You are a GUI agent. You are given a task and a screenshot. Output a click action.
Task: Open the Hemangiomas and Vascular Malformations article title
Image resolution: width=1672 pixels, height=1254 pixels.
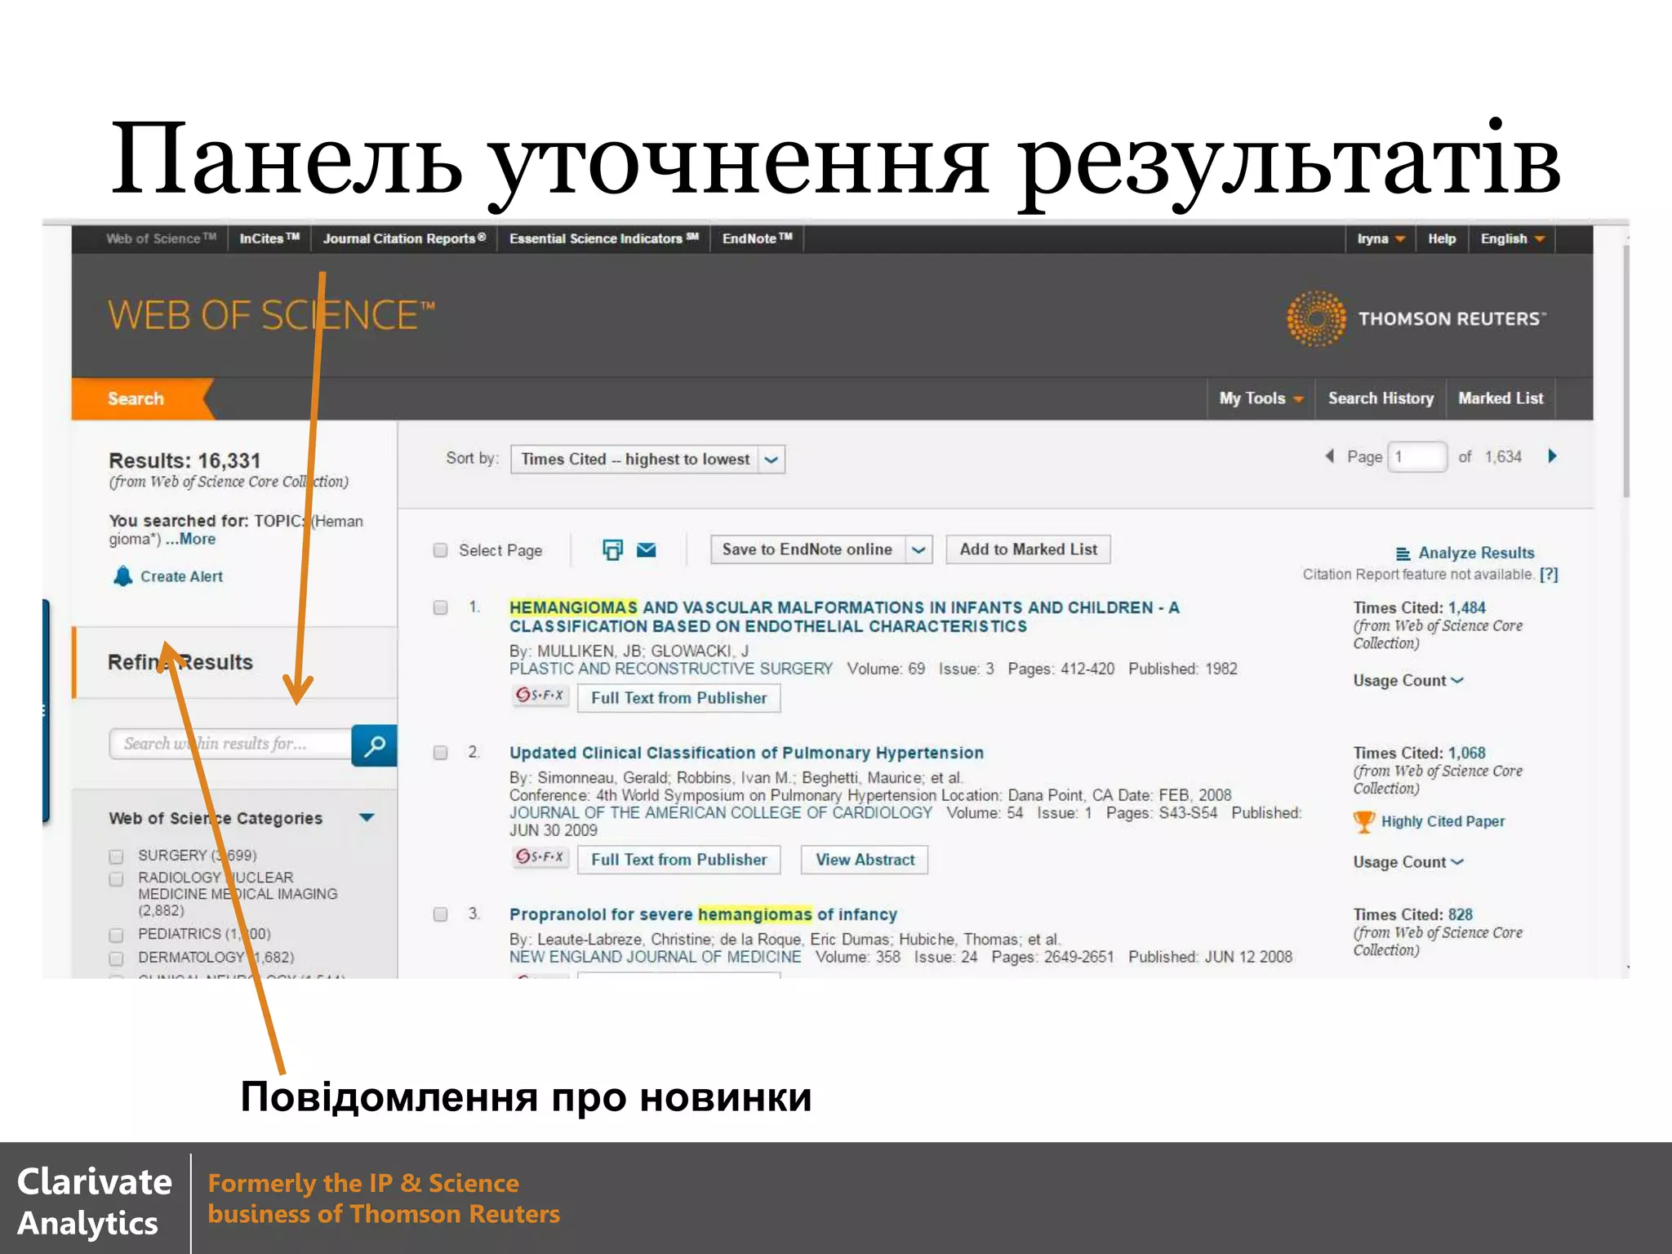pyautogui.click(x=844, y=616)
